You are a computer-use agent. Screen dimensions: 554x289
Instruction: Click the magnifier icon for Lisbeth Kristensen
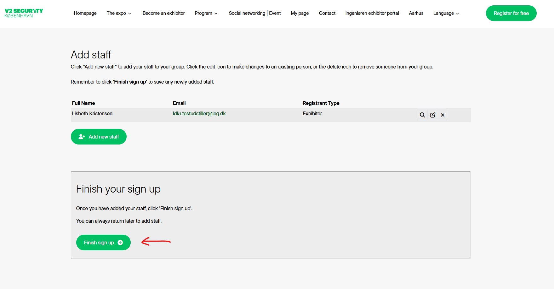coord(422,115)
